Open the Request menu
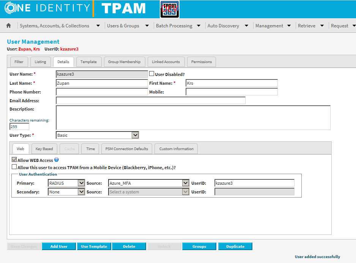Image resolution: width=356 pixels, height=263 pixels. coord(343,26)
